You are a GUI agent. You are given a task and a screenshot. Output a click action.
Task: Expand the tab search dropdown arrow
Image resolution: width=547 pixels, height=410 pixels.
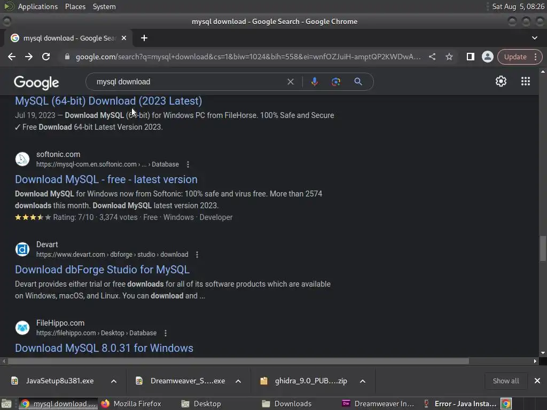(x=534, y=38)
